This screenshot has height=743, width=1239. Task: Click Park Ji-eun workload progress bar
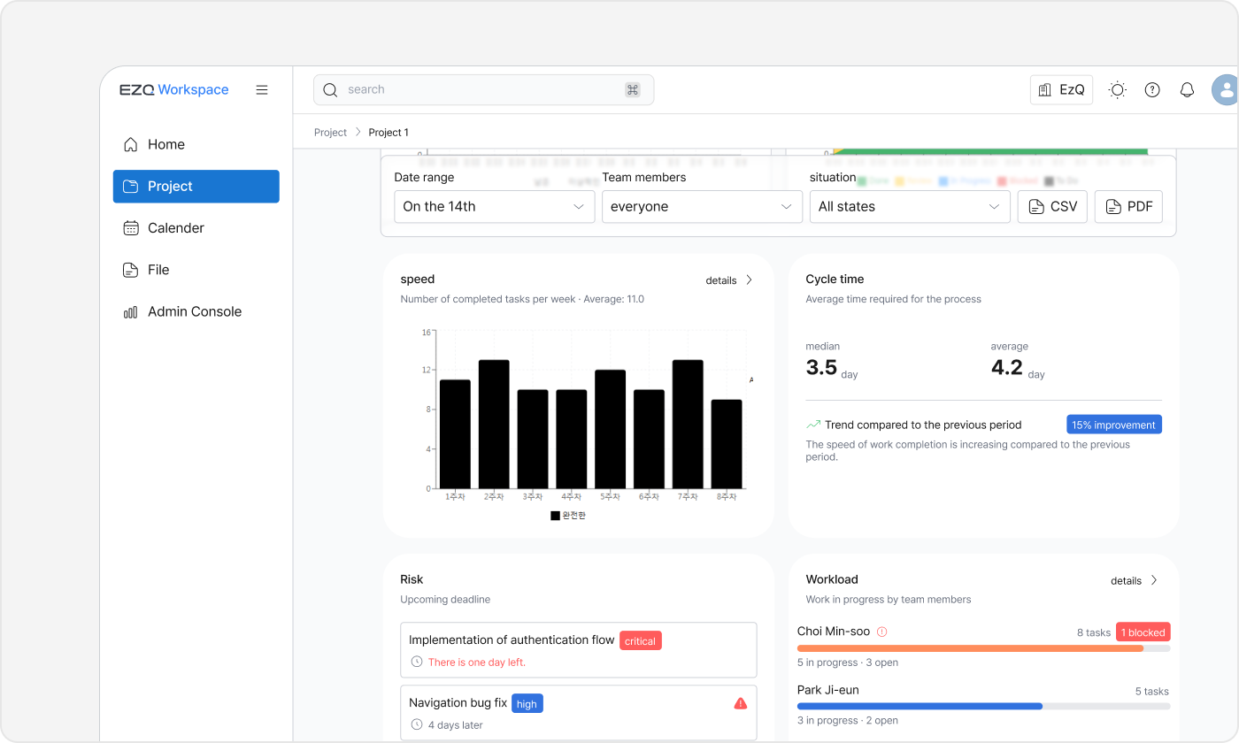click(983, 706)
